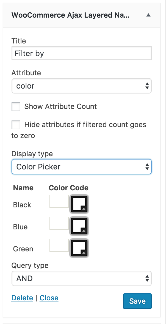Delete this widget
Screen dimensions: 166x324
22,298
